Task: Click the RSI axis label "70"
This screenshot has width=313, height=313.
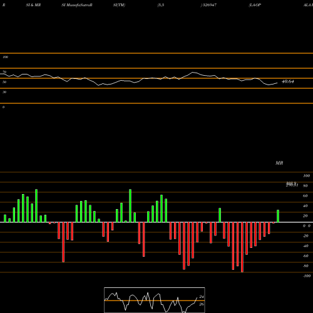Action: (4, 72)
